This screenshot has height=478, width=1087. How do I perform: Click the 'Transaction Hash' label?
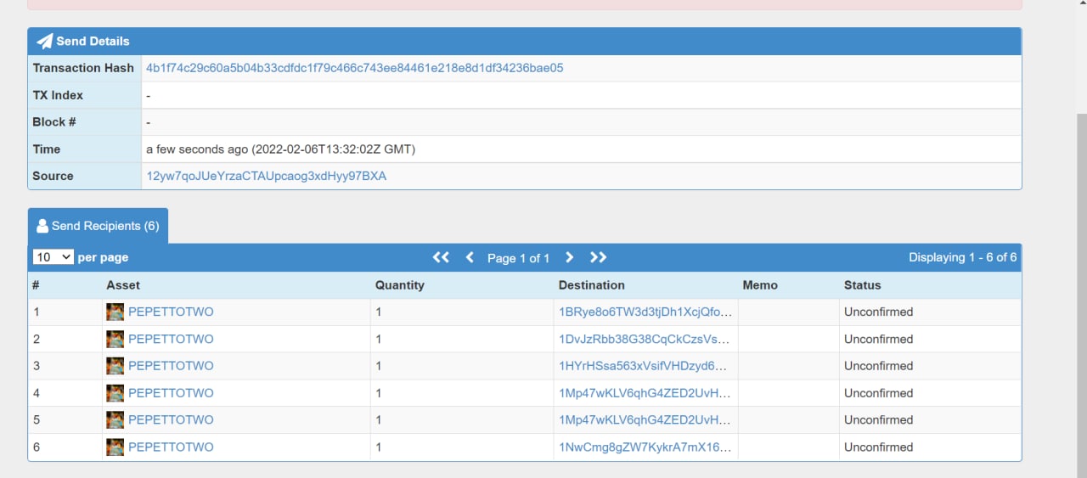click(x=83, y=68)
